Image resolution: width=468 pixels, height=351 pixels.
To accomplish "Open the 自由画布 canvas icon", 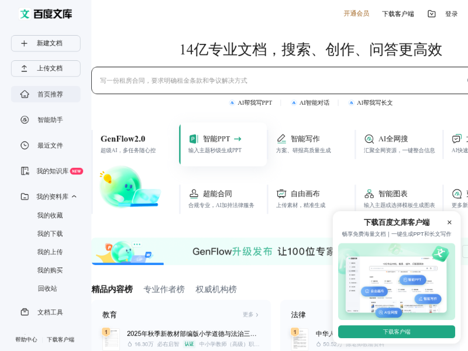I will coord(281,194).
